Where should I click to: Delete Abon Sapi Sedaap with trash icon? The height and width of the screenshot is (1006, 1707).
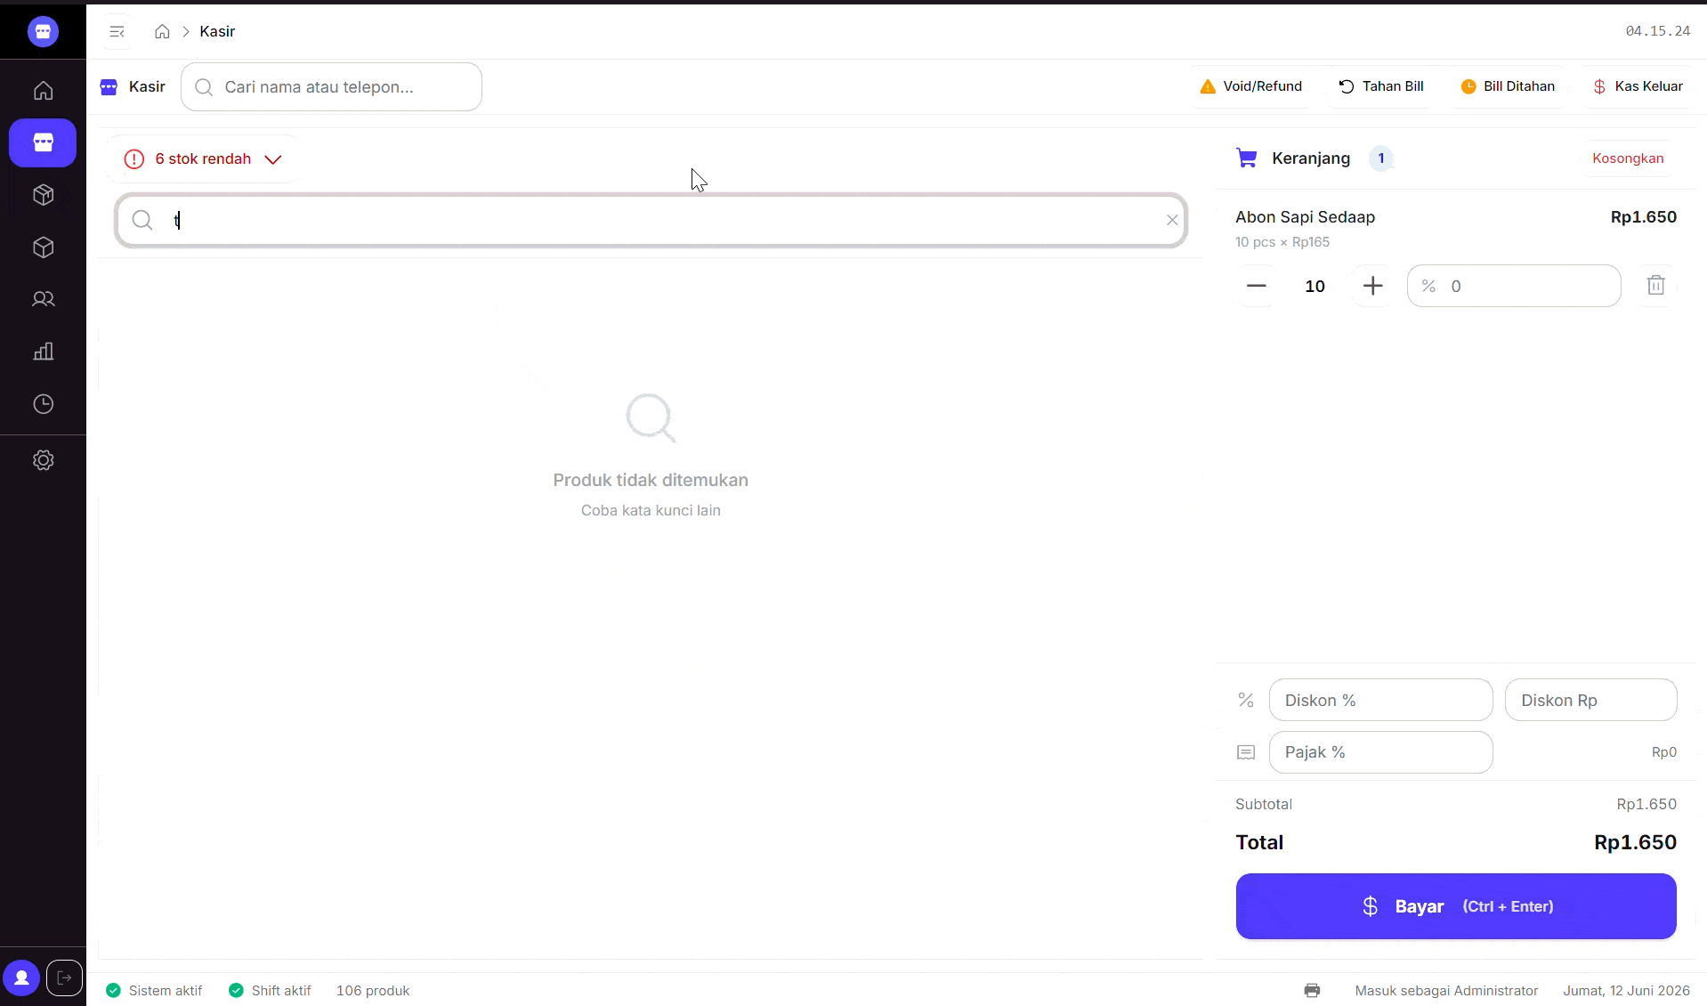tap(1655, 286)
